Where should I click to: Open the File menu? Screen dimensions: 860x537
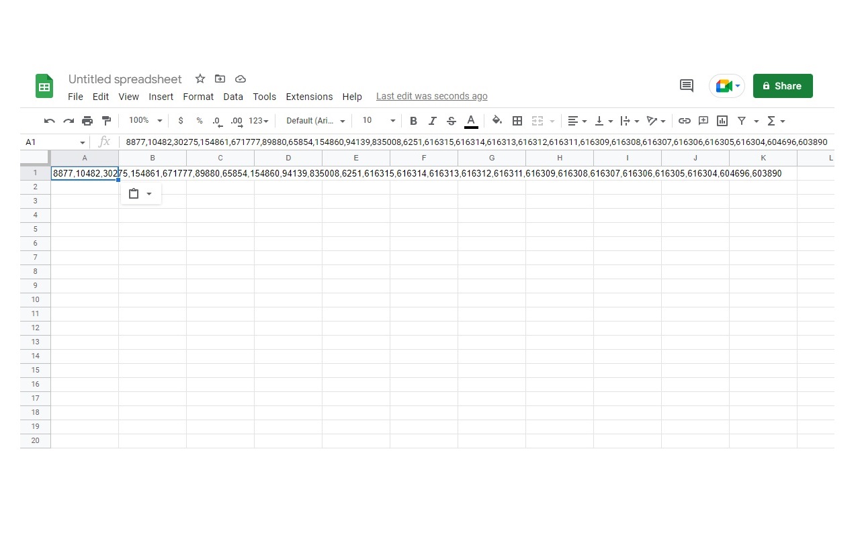point(75,97)
